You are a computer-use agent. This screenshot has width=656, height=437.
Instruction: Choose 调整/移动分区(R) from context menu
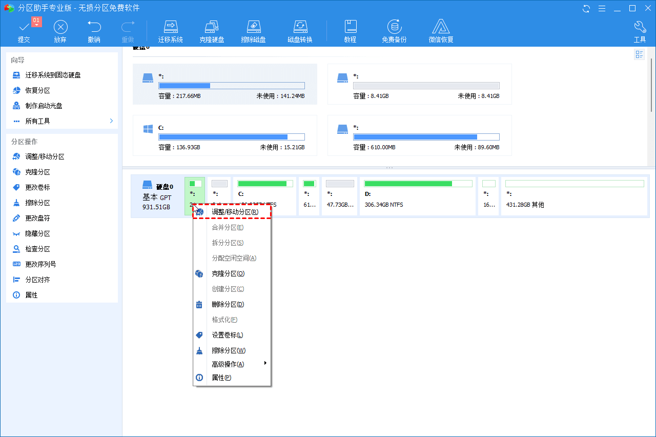point(232,212)
